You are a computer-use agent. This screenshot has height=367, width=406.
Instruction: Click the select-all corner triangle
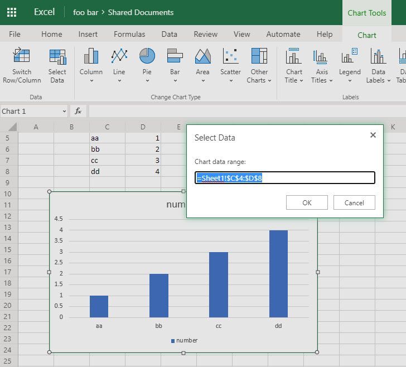12,127
